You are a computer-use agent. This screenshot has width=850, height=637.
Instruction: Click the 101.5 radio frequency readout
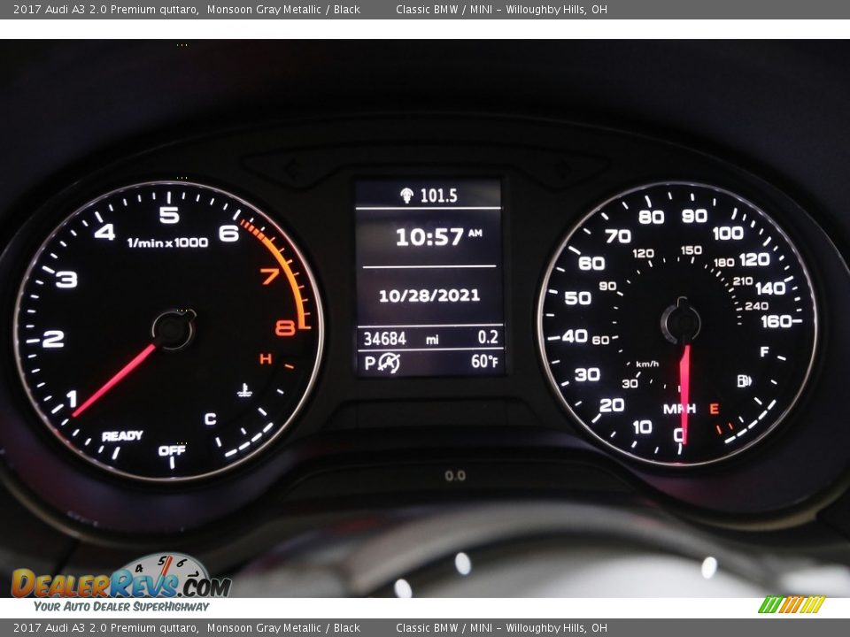coord(438,196)
